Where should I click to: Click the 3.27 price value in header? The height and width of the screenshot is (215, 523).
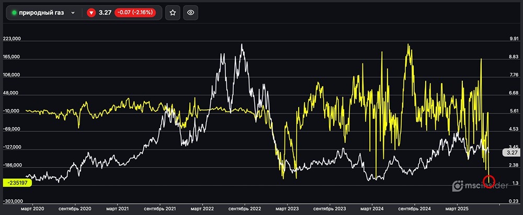[x=105, y=13]
